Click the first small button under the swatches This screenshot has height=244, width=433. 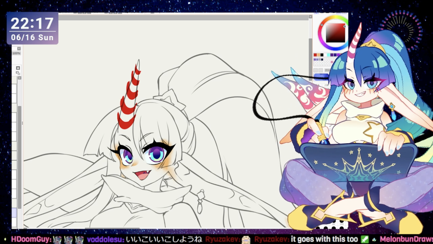point(316,70)
